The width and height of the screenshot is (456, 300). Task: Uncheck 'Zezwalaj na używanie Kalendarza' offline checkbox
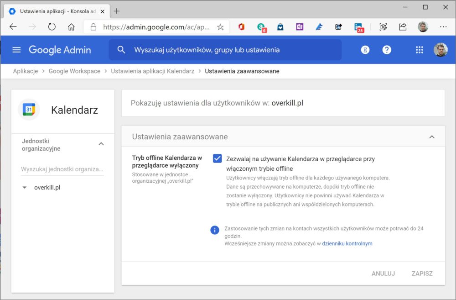point(217,158)
